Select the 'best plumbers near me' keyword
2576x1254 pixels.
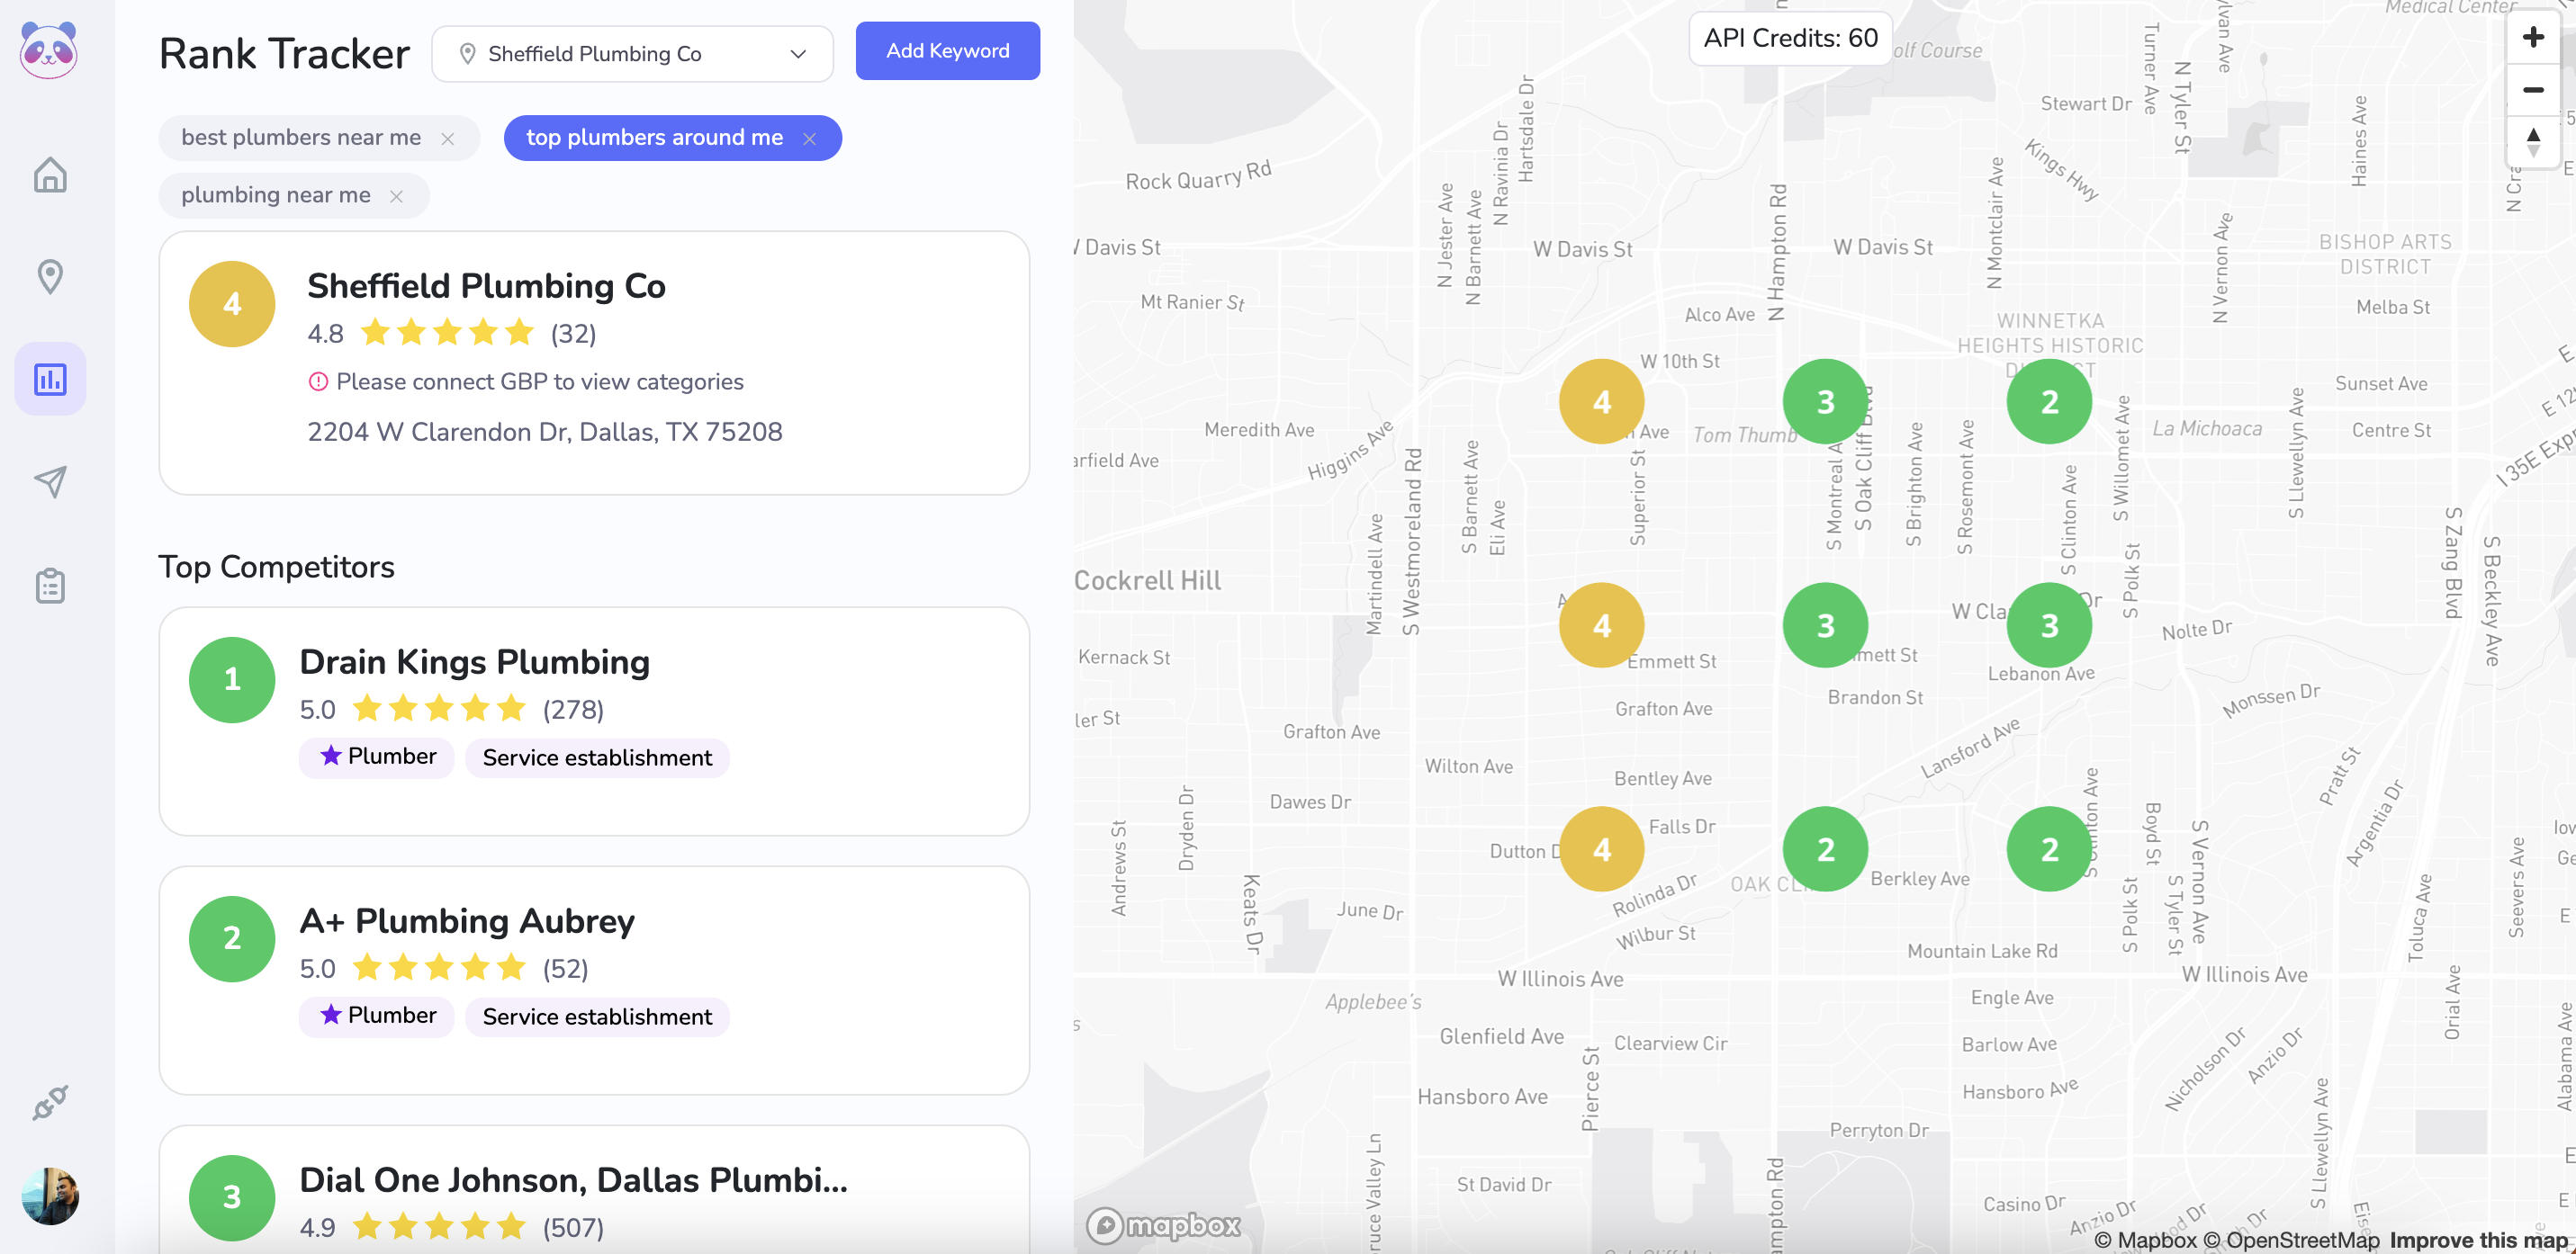[x=301, y=138]
